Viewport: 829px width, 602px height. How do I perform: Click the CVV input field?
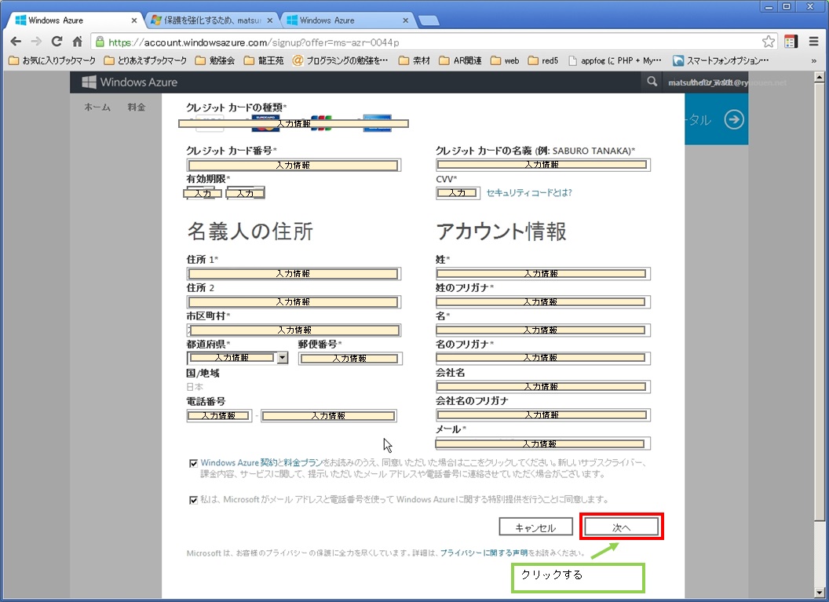click(x=458, y=193)
